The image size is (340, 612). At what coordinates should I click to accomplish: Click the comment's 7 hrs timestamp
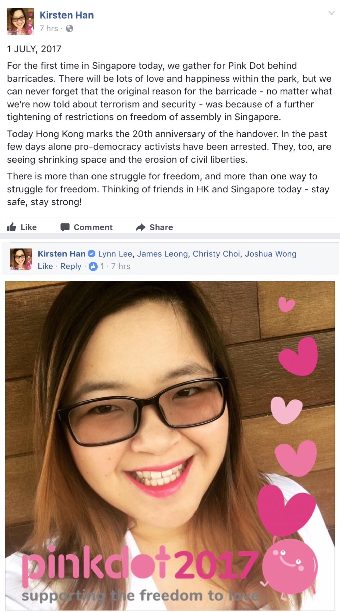(121, 266)
